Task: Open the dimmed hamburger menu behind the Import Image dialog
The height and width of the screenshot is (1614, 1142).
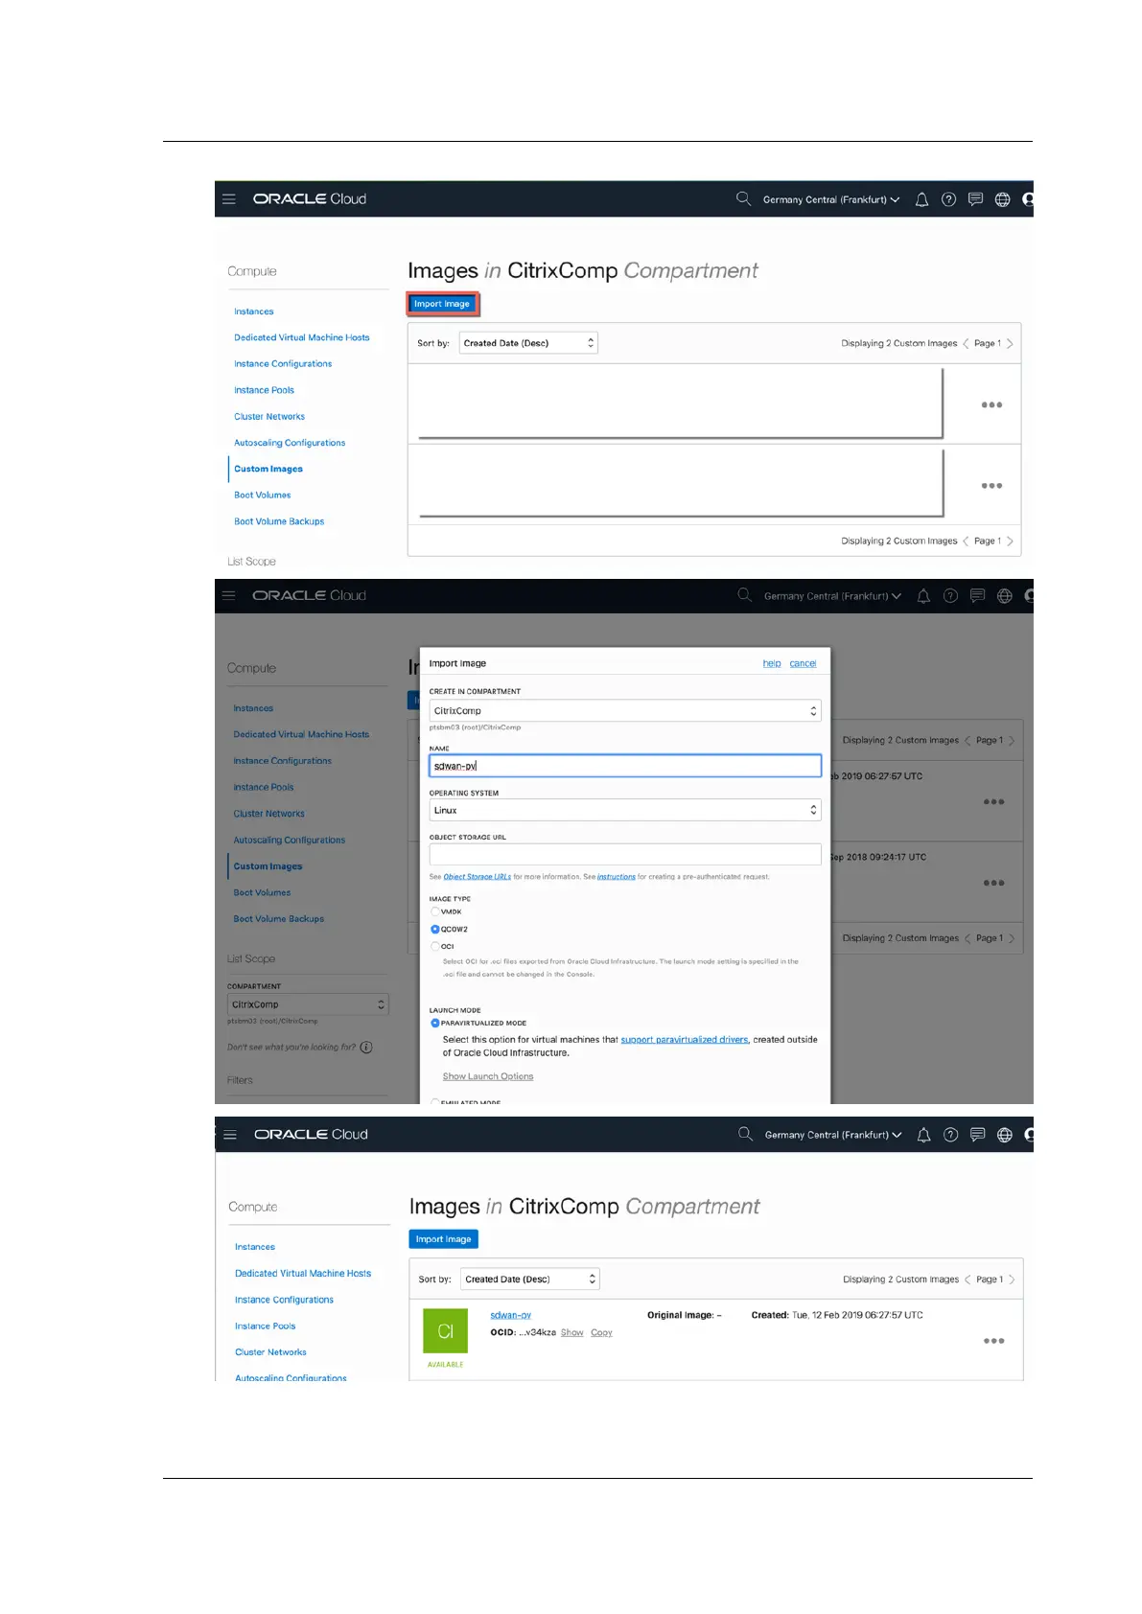Action: coord(229,595)
